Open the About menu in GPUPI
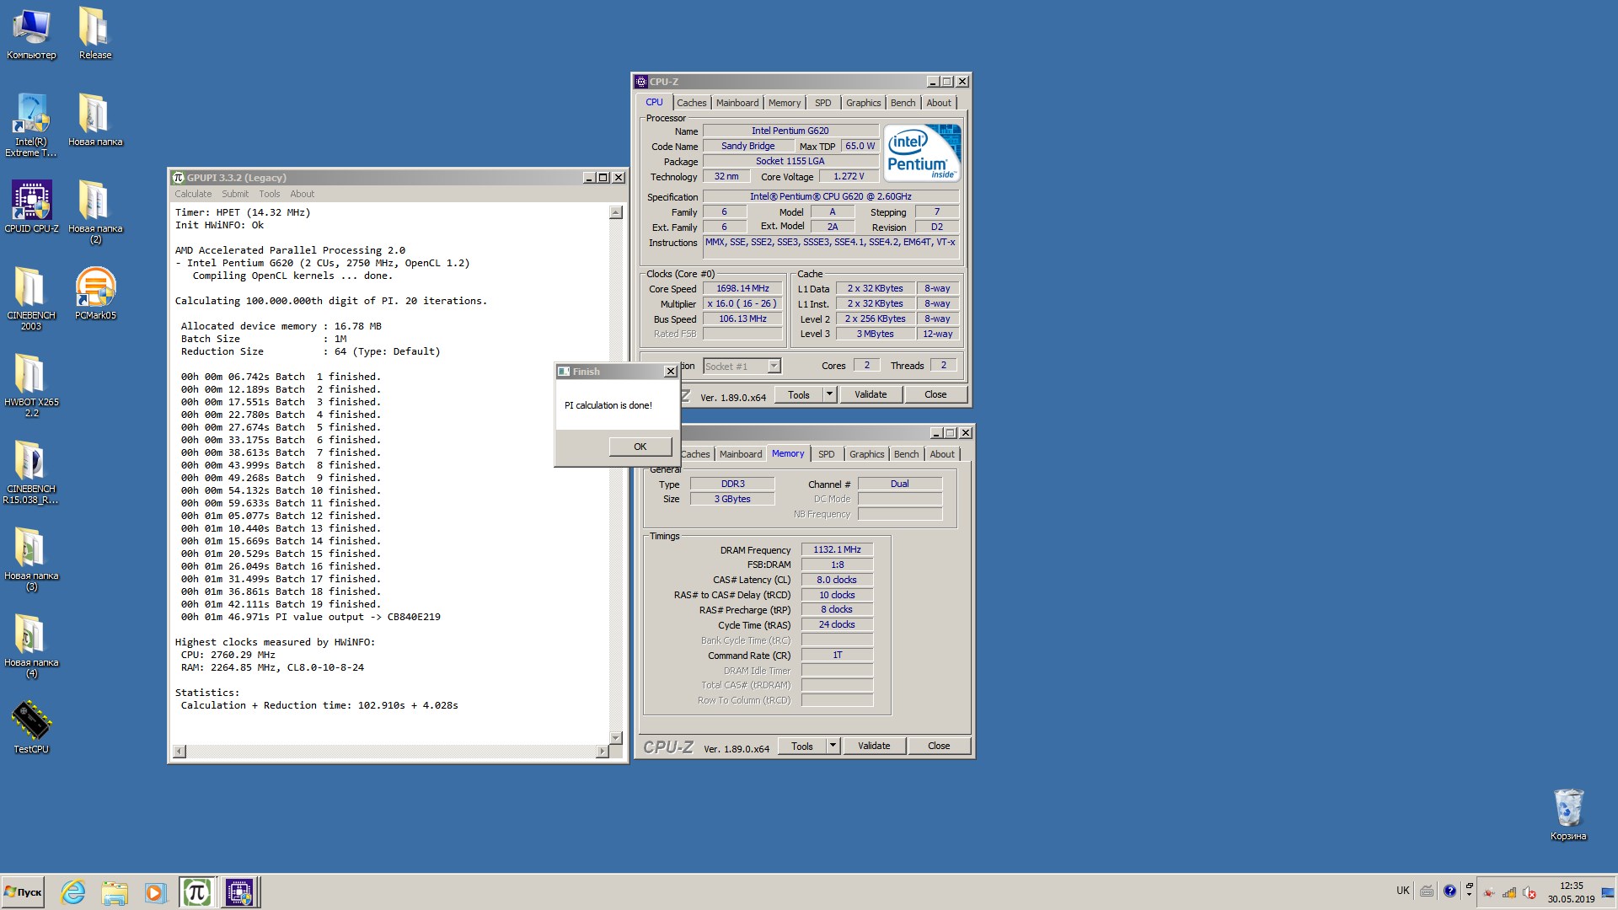This screenshot has height=910, width=1618. pos(302,194)
